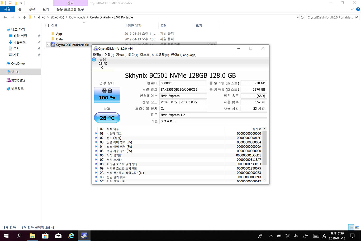Select SMART row 0A 누적 컨트롤러 작업 시간
Image resolution: width=361 pixels, height=241 pixels.
(178, 173)
